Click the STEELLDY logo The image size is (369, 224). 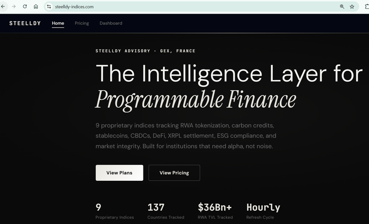click(x=25, y=23)
